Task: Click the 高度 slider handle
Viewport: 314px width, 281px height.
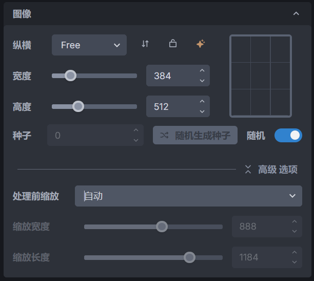Action: pyautogui.click(x=78, y=106)
